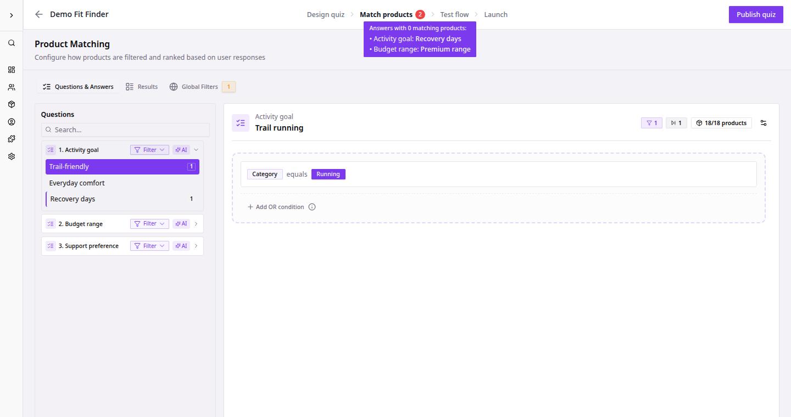Click the equals operator
791x417 pixels.
(x=297, y=174)
